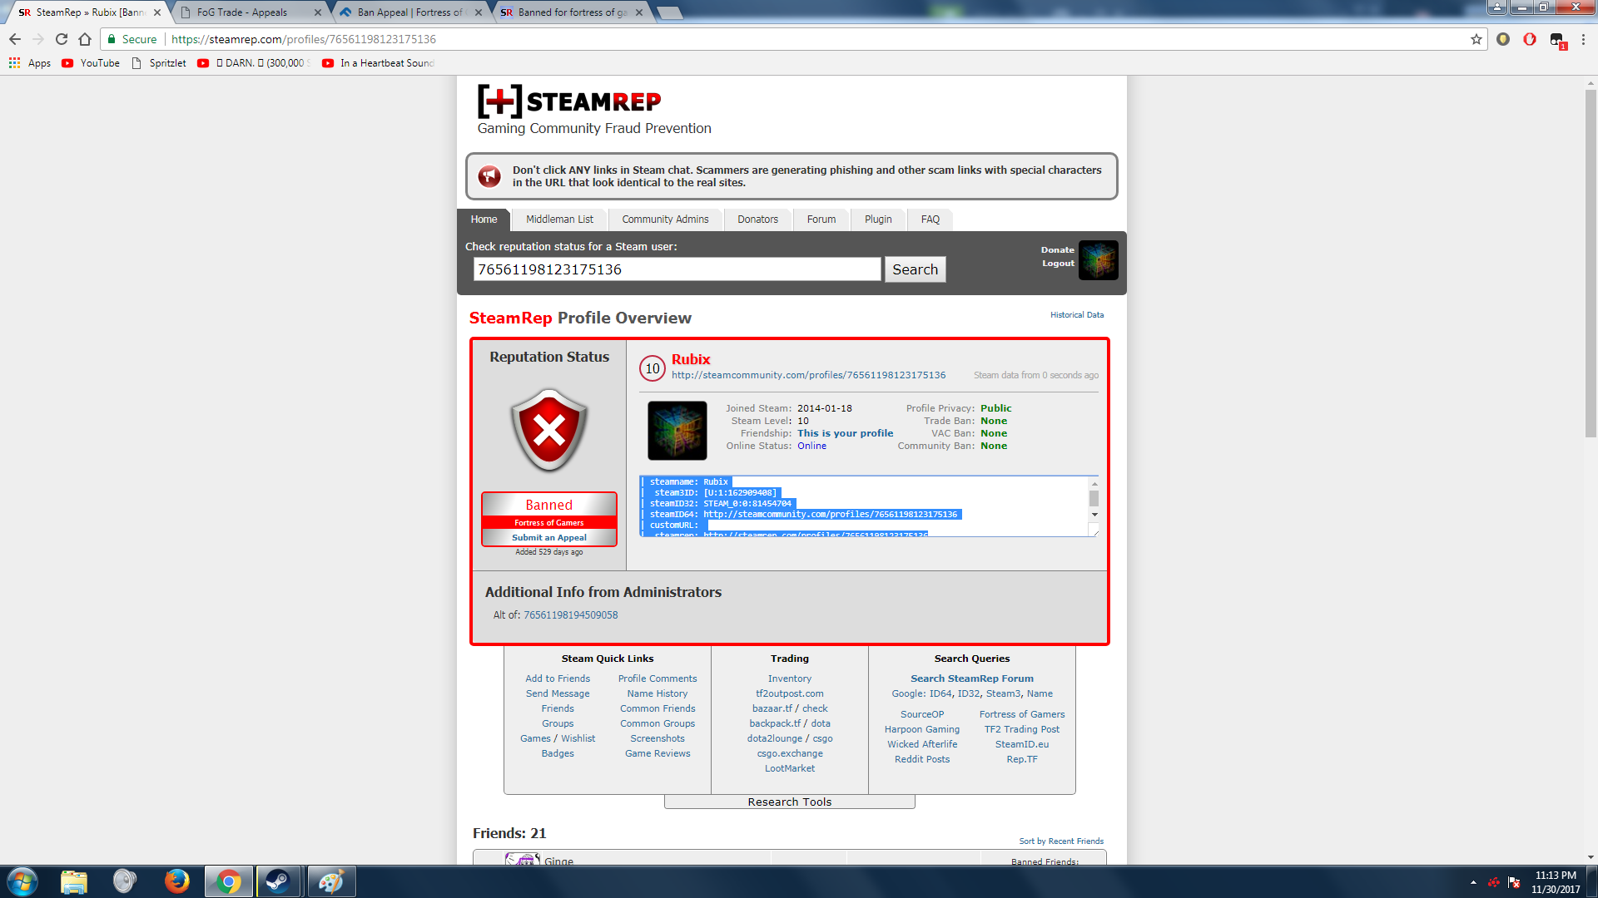Open Chrome menu three-dots icon

point(1583,39)
